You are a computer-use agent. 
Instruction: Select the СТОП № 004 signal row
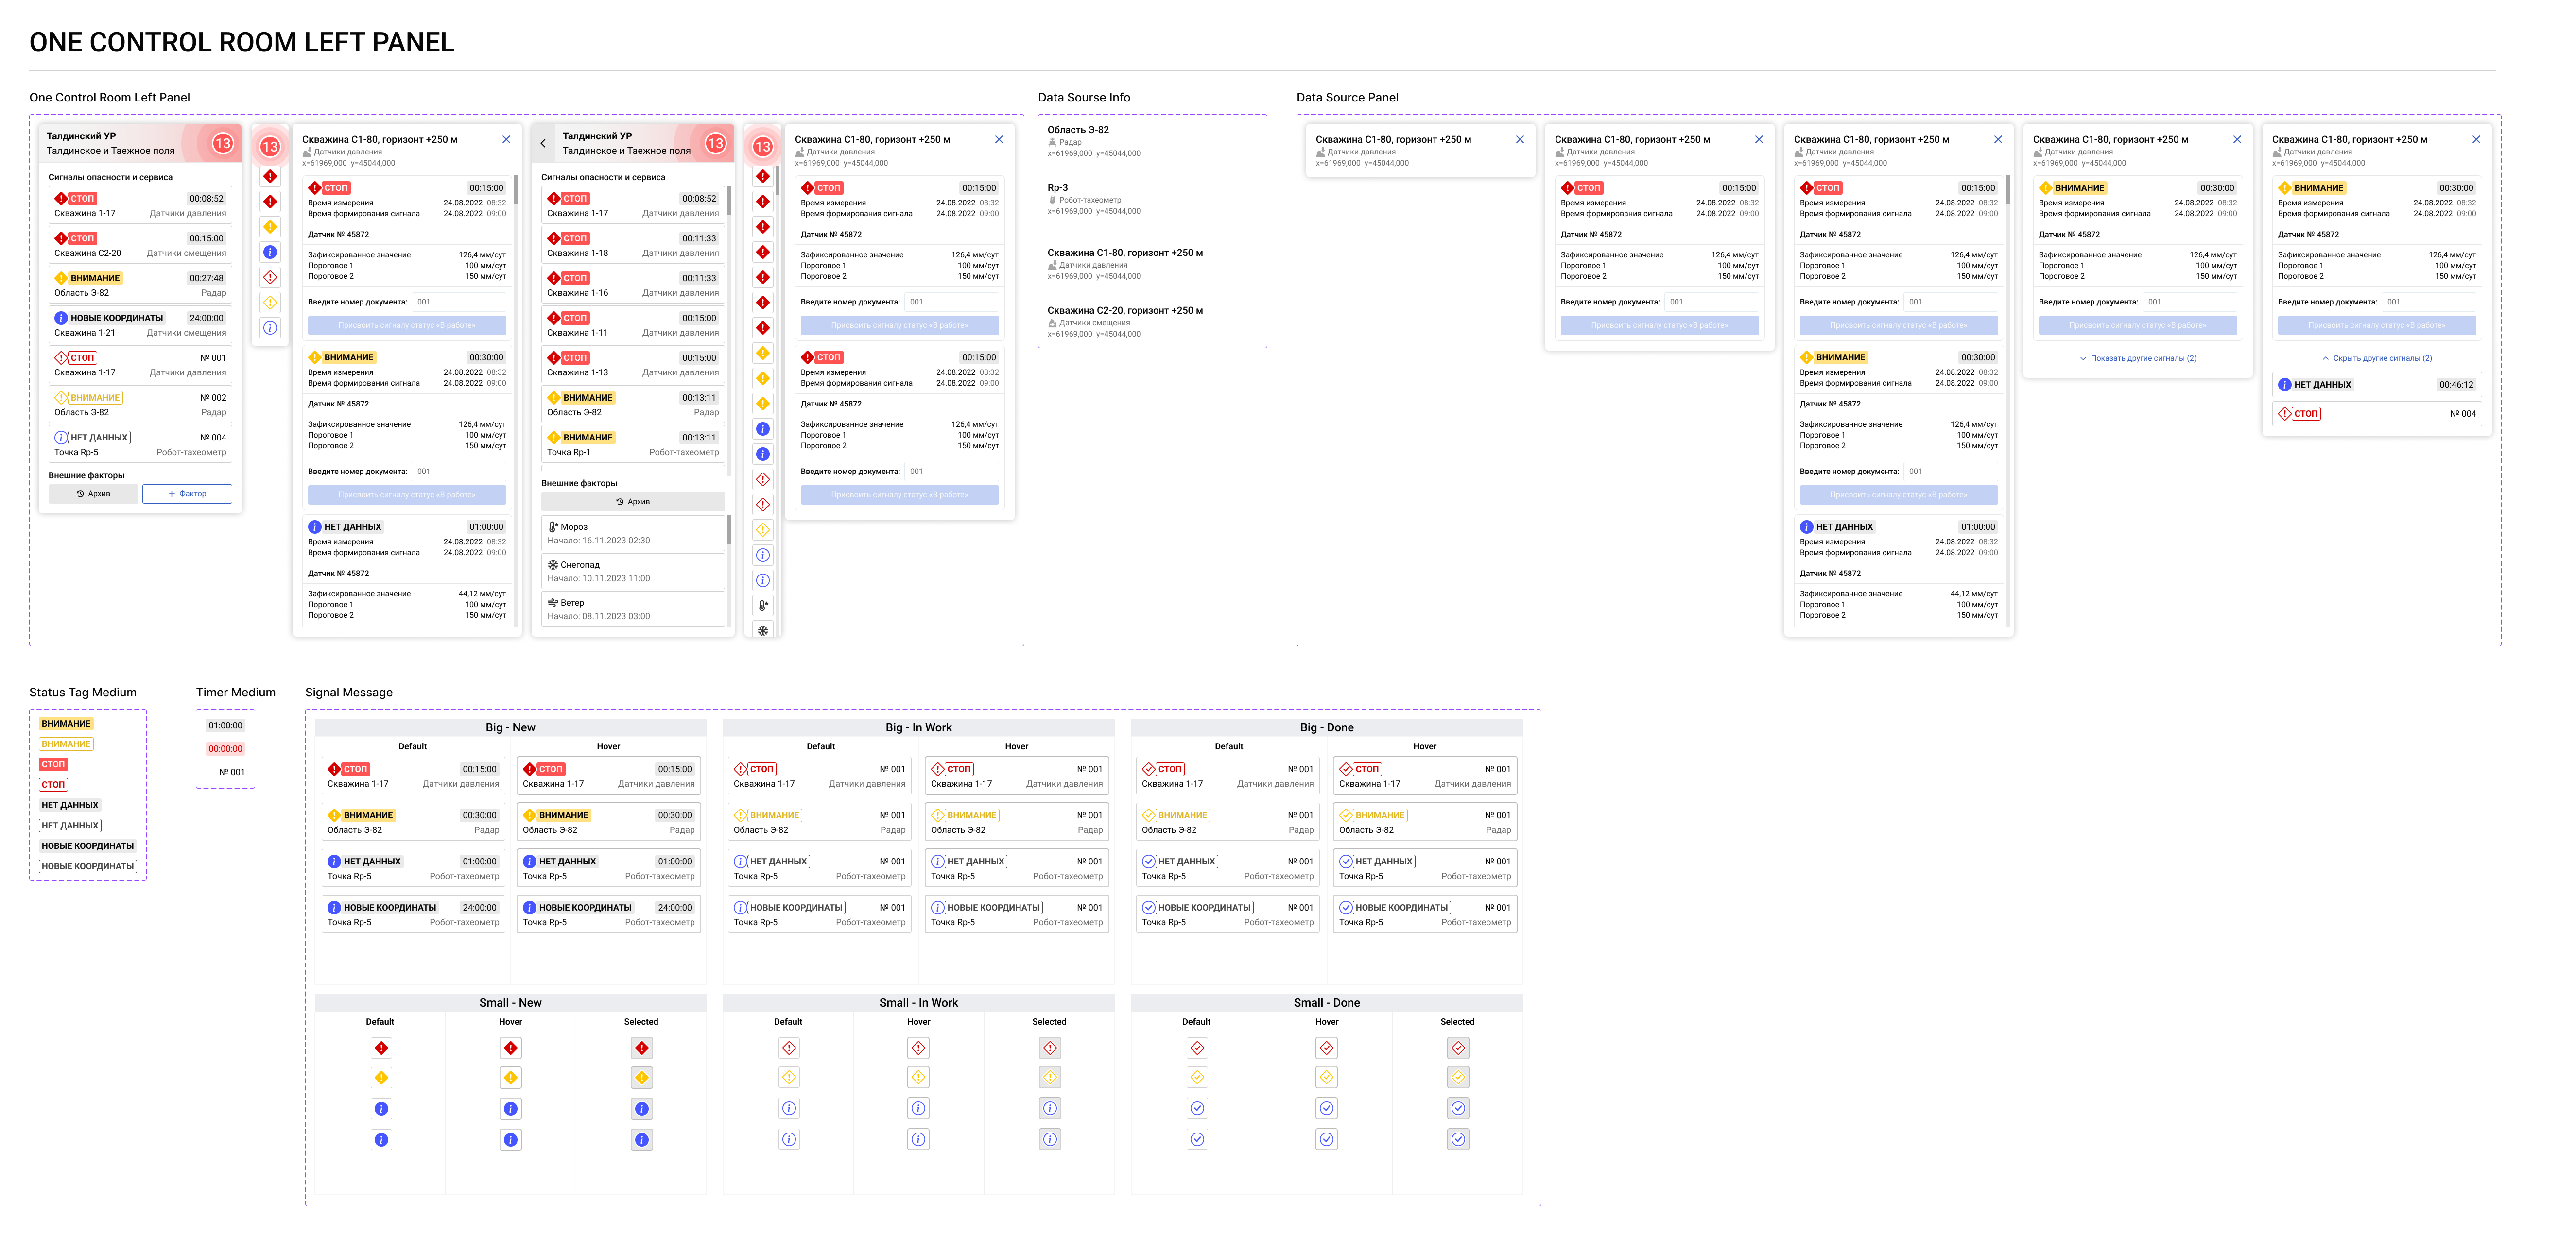pos(2376,414)
